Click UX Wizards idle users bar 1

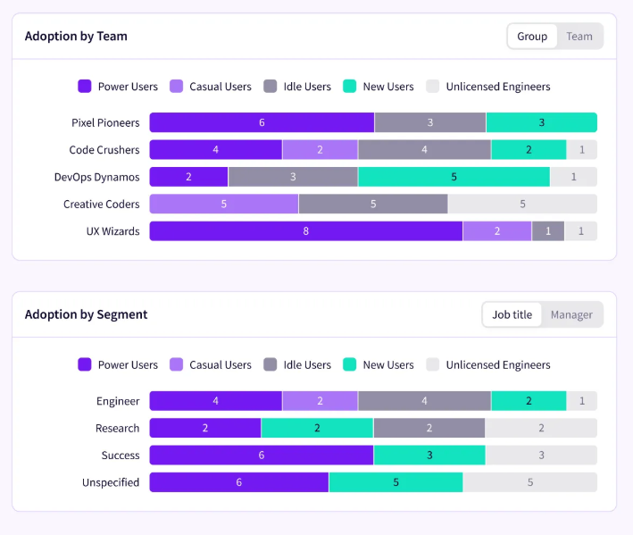pos(548,231)
